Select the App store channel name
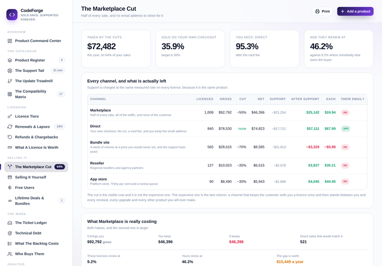The image size is (382, 266). [98, 179]
